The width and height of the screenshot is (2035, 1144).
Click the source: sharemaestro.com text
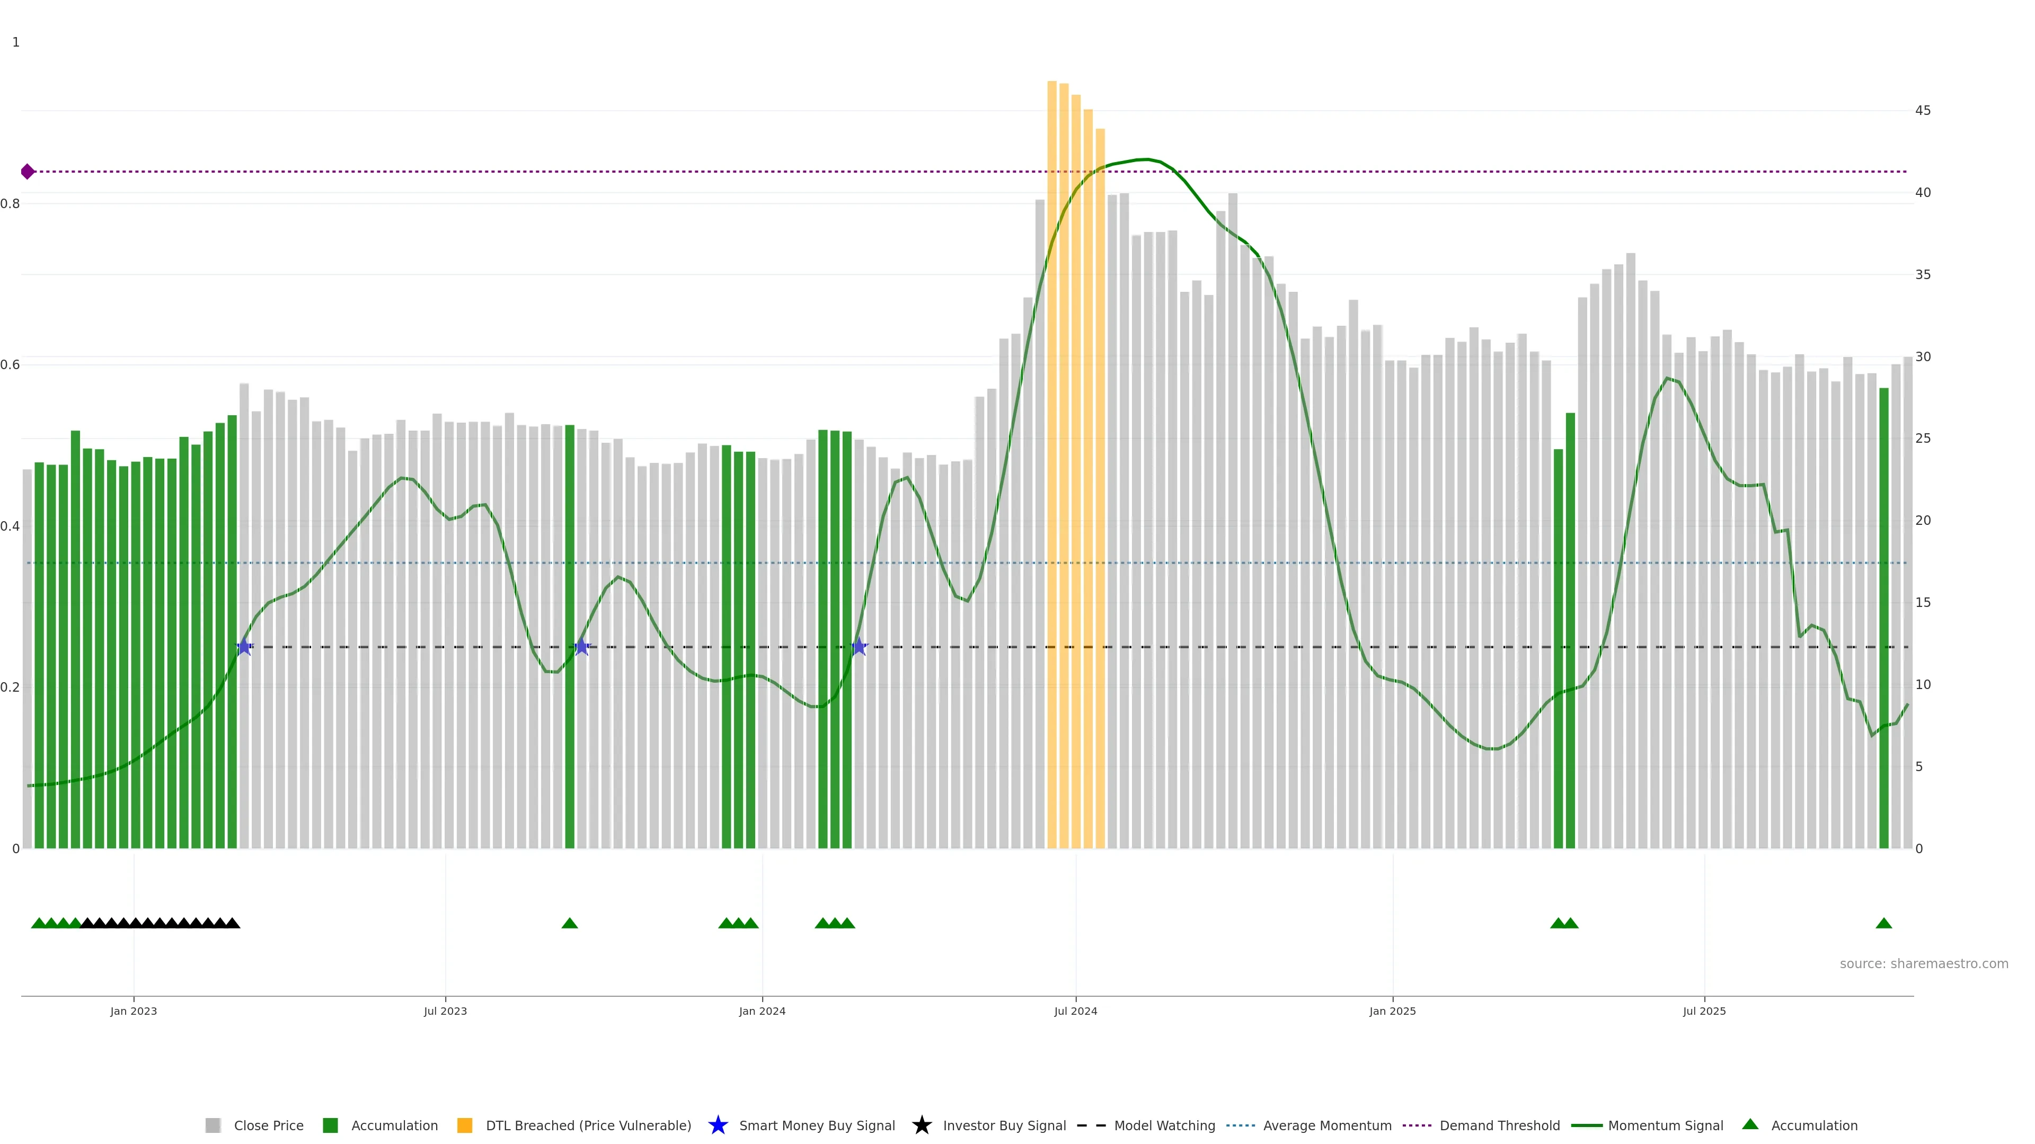click(x=1924, y=963)
